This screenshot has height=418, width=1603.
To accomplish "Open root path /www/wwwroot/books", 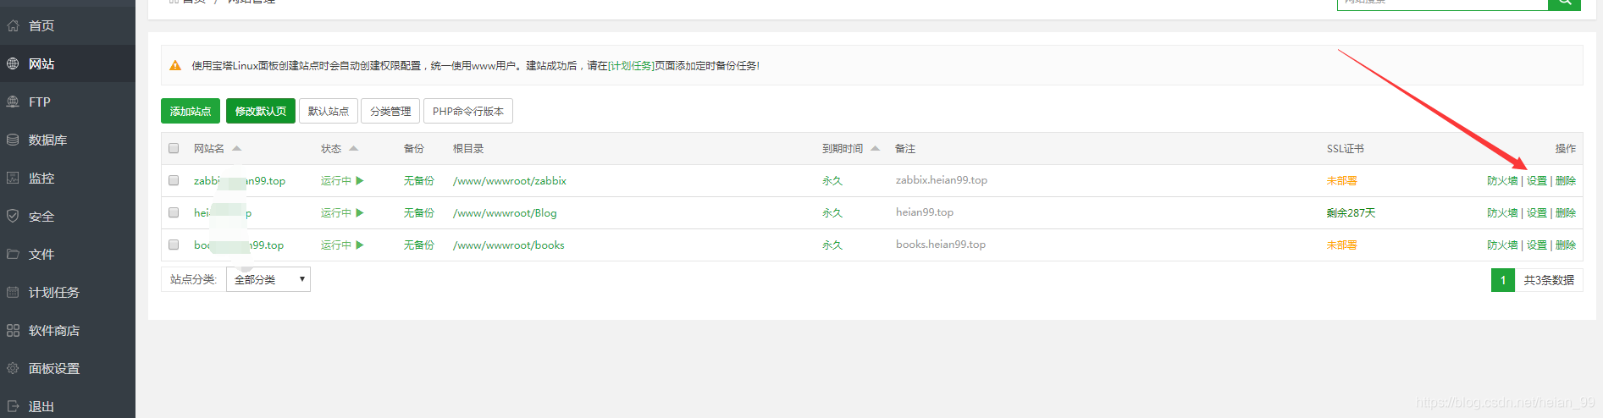I will pyautogui.click(x=509, y=245).
